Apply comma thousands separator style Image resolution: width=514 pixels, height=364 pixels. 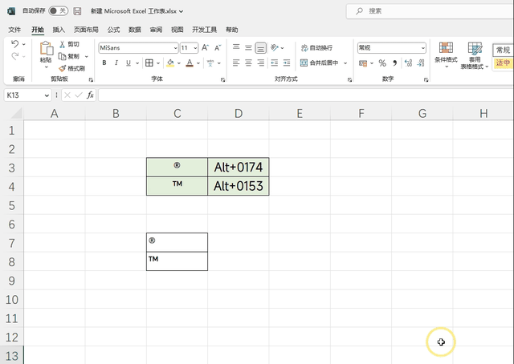[395, 63]
